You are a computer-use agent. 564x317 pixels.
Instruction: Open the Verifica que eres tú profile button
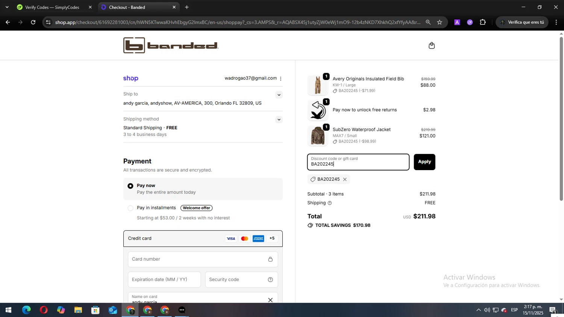[x=522, y=22]
